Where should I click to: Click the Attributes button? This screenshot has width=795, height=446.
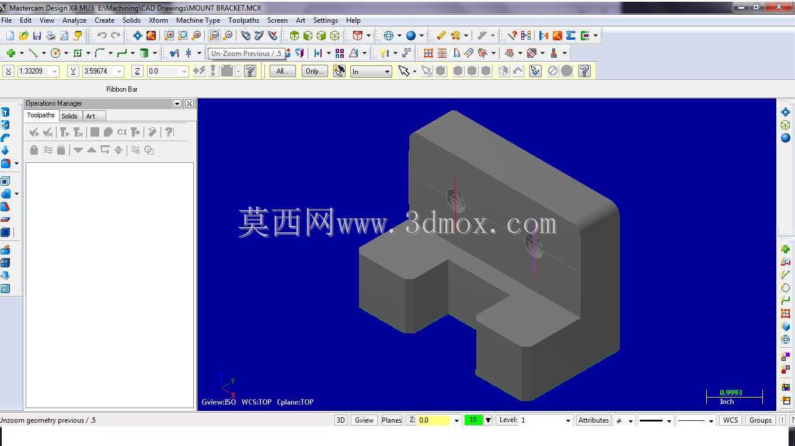(x=594, y=420)
